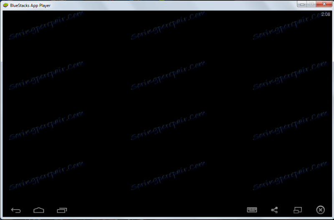The height and width of the screenshot is (220, 334).
Task: Click the BlueStacks logo in title bar
Action: click(x=5, y=5)
